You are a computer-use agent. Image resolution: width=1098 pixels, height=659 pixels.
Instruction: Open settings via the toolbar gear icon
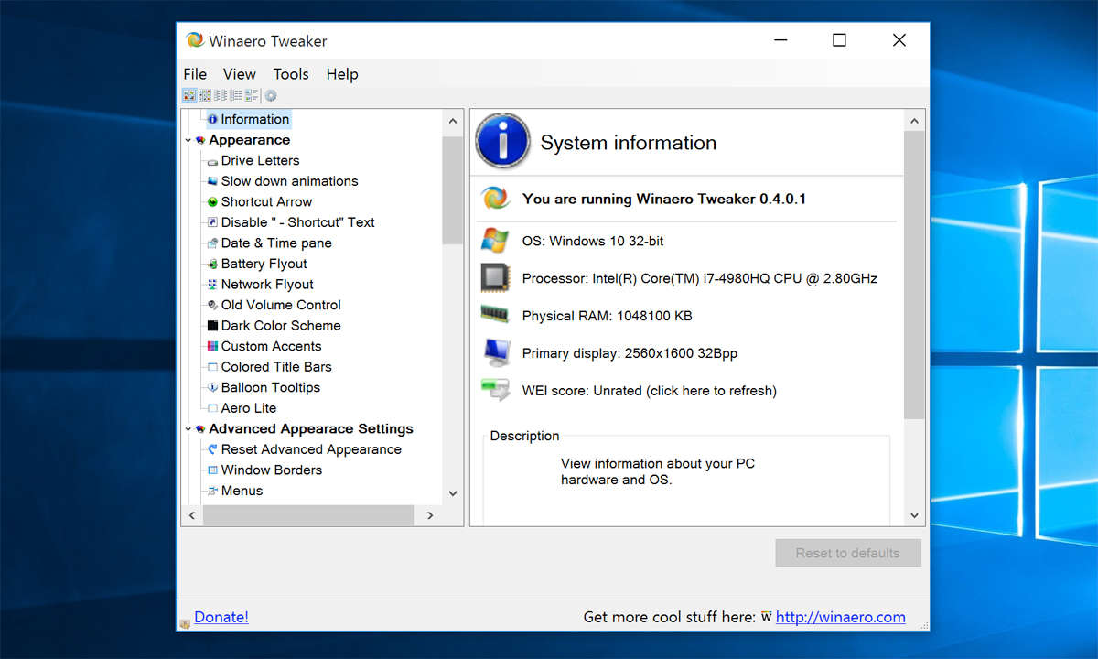pos(271,95)
